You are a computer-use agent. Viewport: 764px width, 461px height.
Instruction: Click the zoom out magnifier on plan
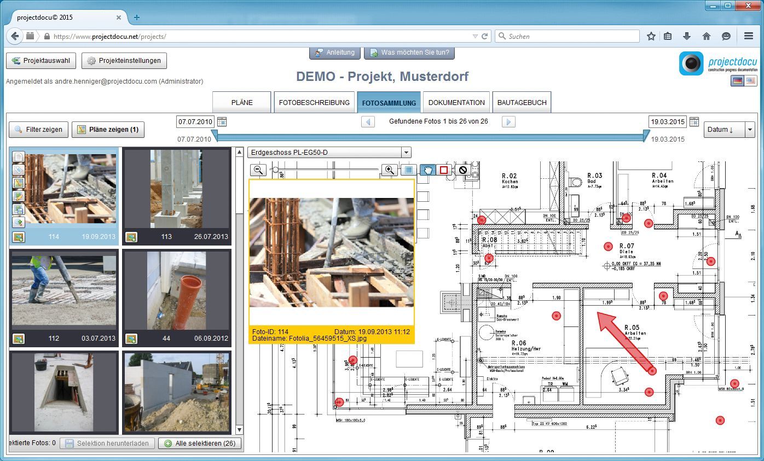click(259, 170)
